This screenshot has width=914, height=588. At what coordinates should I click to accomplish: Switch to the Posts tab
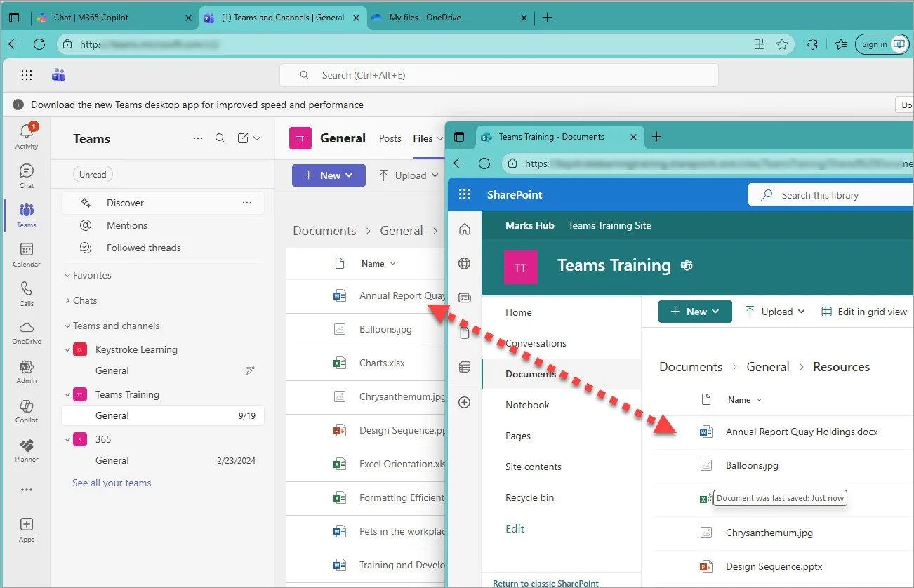coord(390,138)
